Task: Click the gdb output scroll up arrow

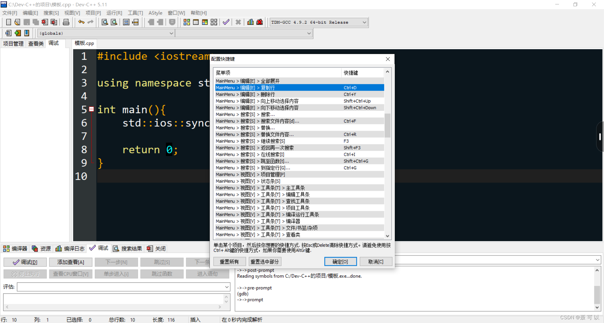Action: click(x=597, y=270)
